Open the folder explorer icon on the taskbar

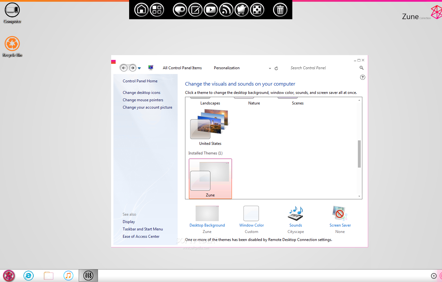coord(49,276)
